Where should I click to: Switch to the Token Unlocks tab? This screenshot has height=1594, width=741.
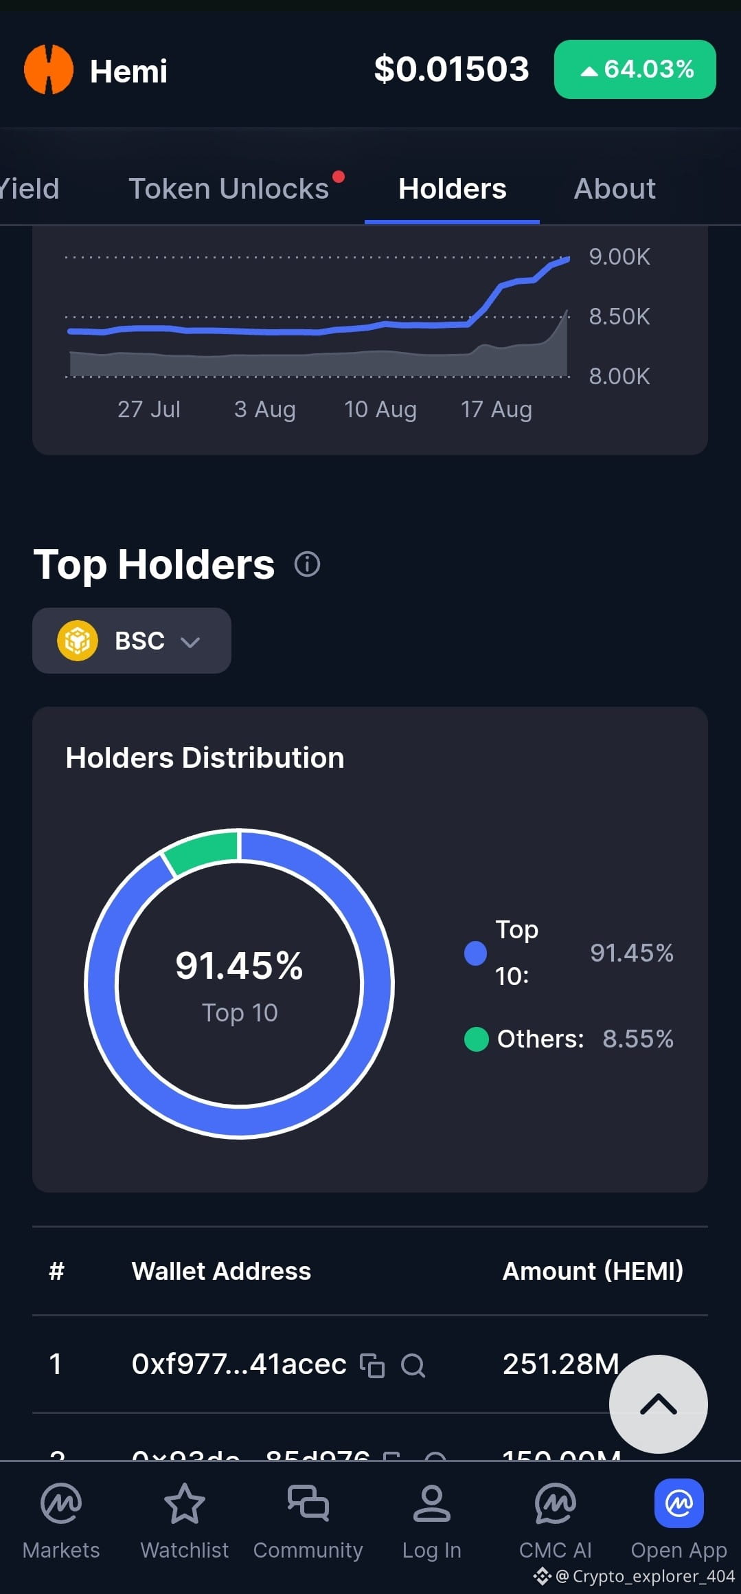pyautogui.click(x=229, y=189)
